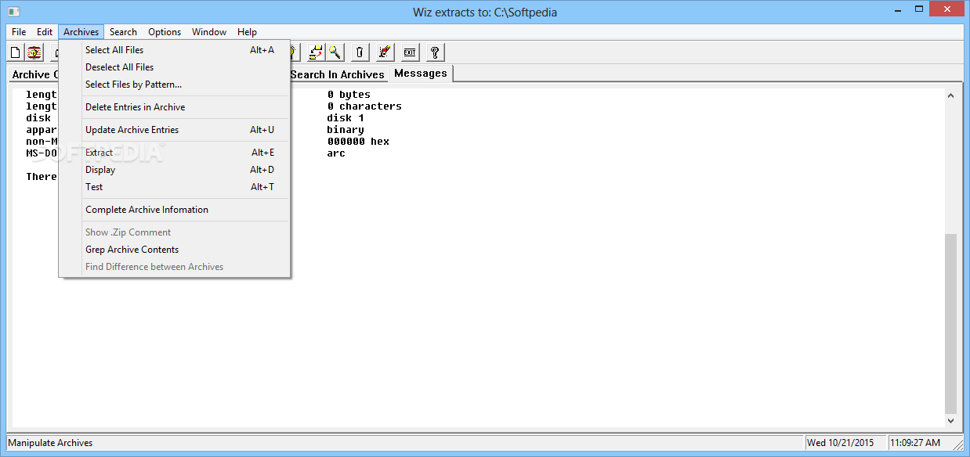Switch to the Search In Archives tab

point(338,74)
